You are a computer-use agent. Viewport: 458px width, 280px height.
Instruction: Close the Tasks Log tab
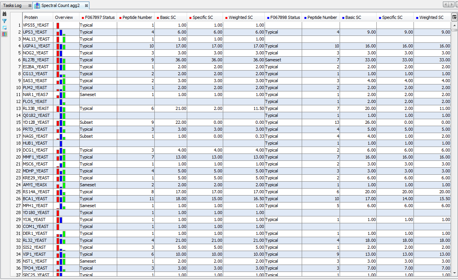tap(30, 6)
